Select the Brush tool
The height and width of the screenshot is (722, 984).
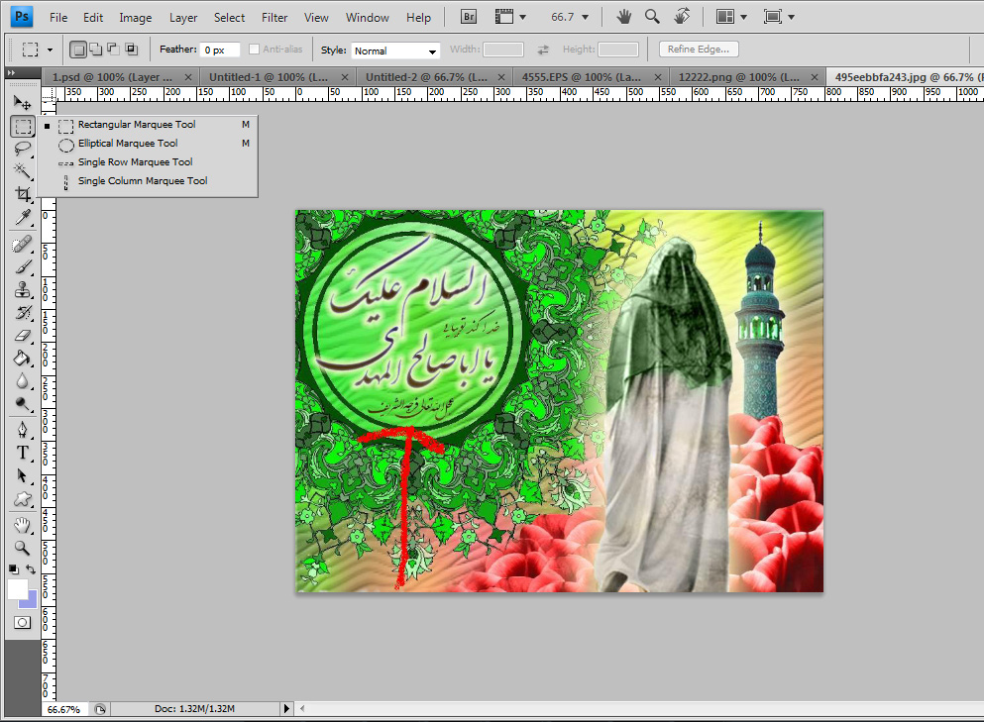(x=23, y=267)
